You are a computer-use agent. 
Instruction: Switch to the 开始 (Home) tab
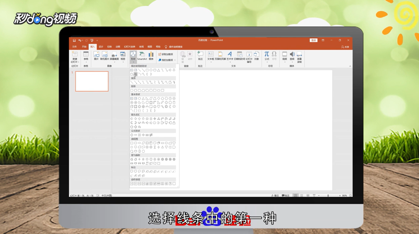(84, 47)
